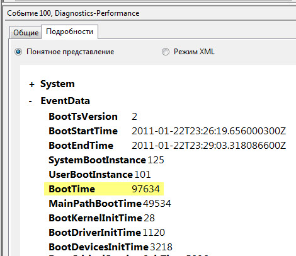The height and width of the screenshot is (256, 296).
Task: Click the System heading text
Action: [57, 84]
